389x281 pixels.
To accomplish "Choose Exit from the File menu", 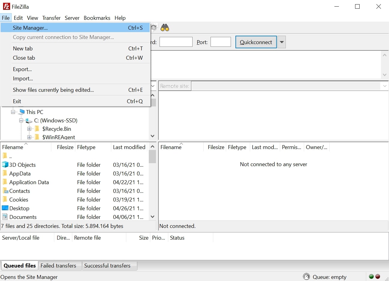I will 75,101.
